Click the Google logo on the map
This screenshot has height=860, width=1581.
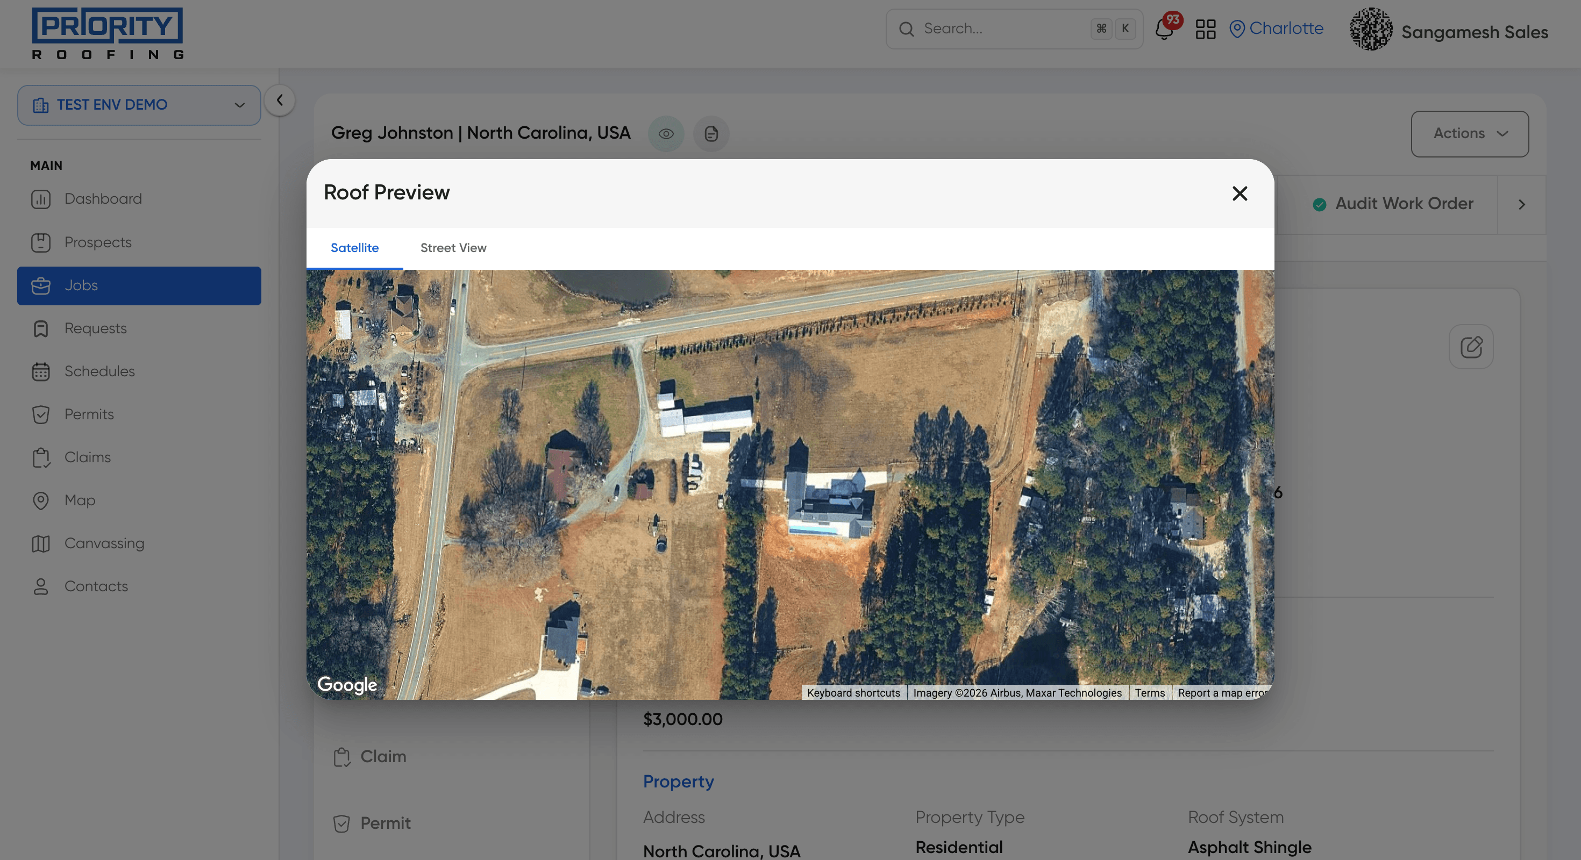pos(347,685)
